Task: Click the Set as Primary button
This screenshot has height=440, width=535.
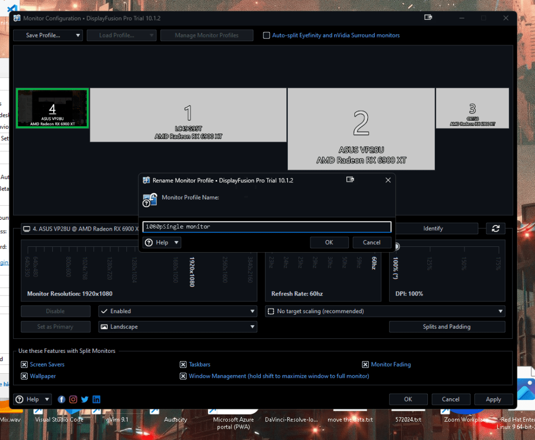Action: click(x=55, y=327)
